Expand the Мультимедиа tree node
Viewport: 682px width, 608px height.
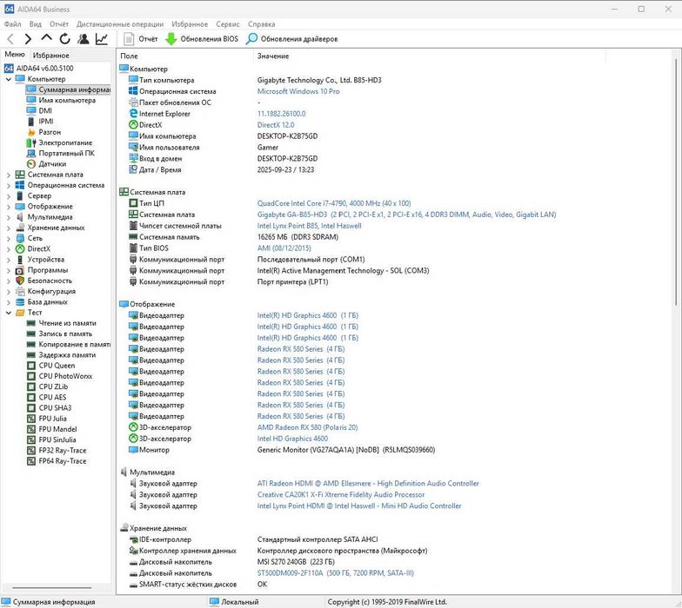(9, 217)
